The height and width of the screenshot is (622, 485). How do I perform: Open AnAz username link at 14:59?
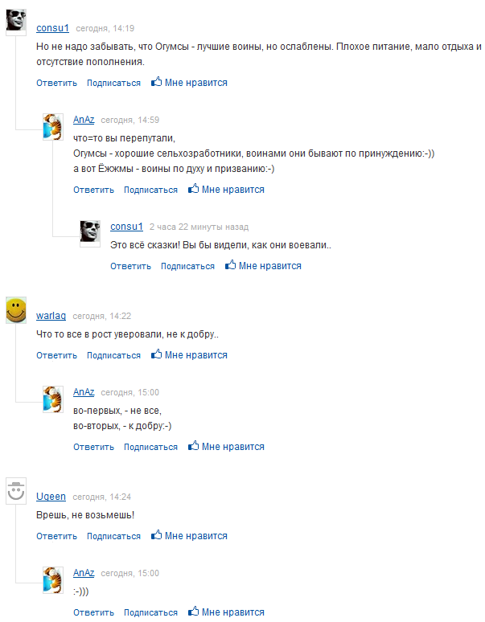pyautogui.click(x=84, y=120)
